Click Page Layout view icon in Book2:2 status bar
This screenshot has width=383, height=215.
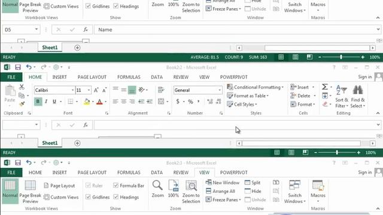tap(291, 153)
